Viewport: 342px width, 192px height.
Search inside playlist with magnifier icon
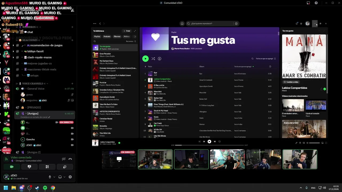[252, 59]
